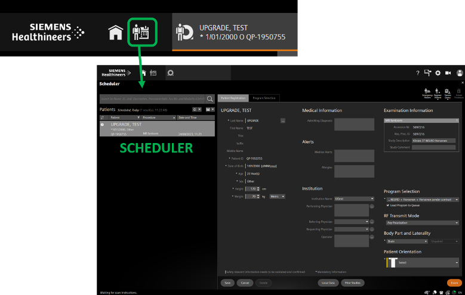The image size is (465, 295).
Task: Click the Prior Studies button
Action: (x=352, y=282)
